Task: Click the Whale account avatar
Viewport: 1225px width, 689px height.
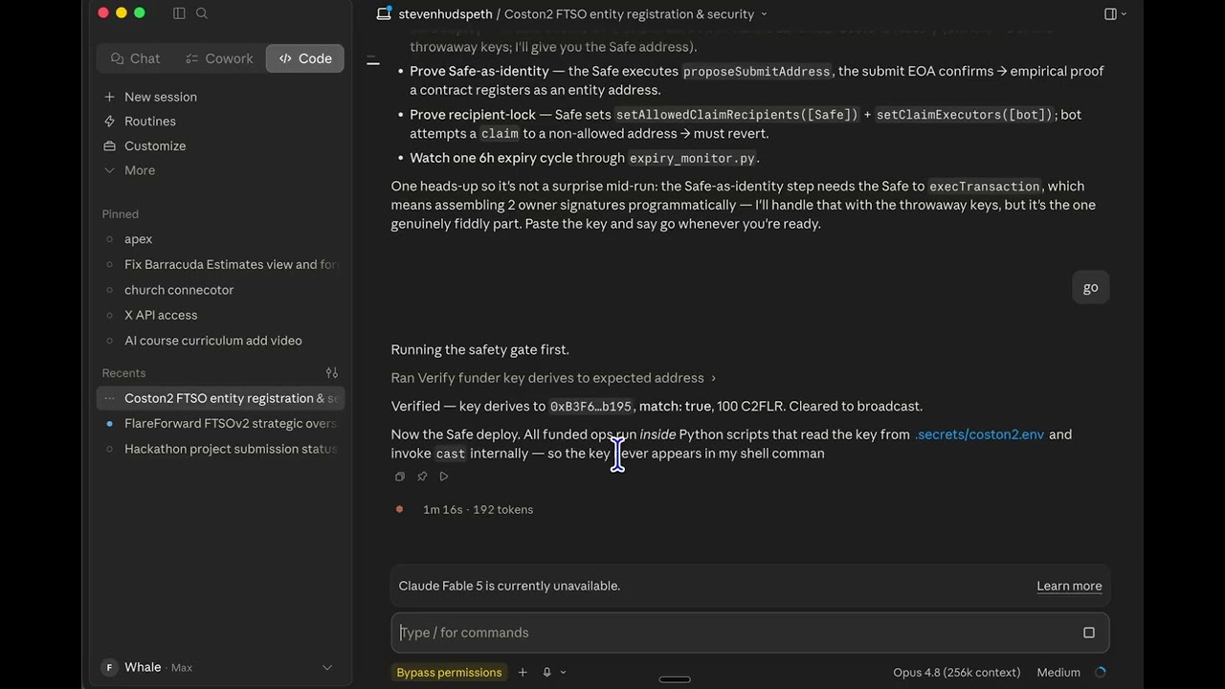Action: point(109,667)
